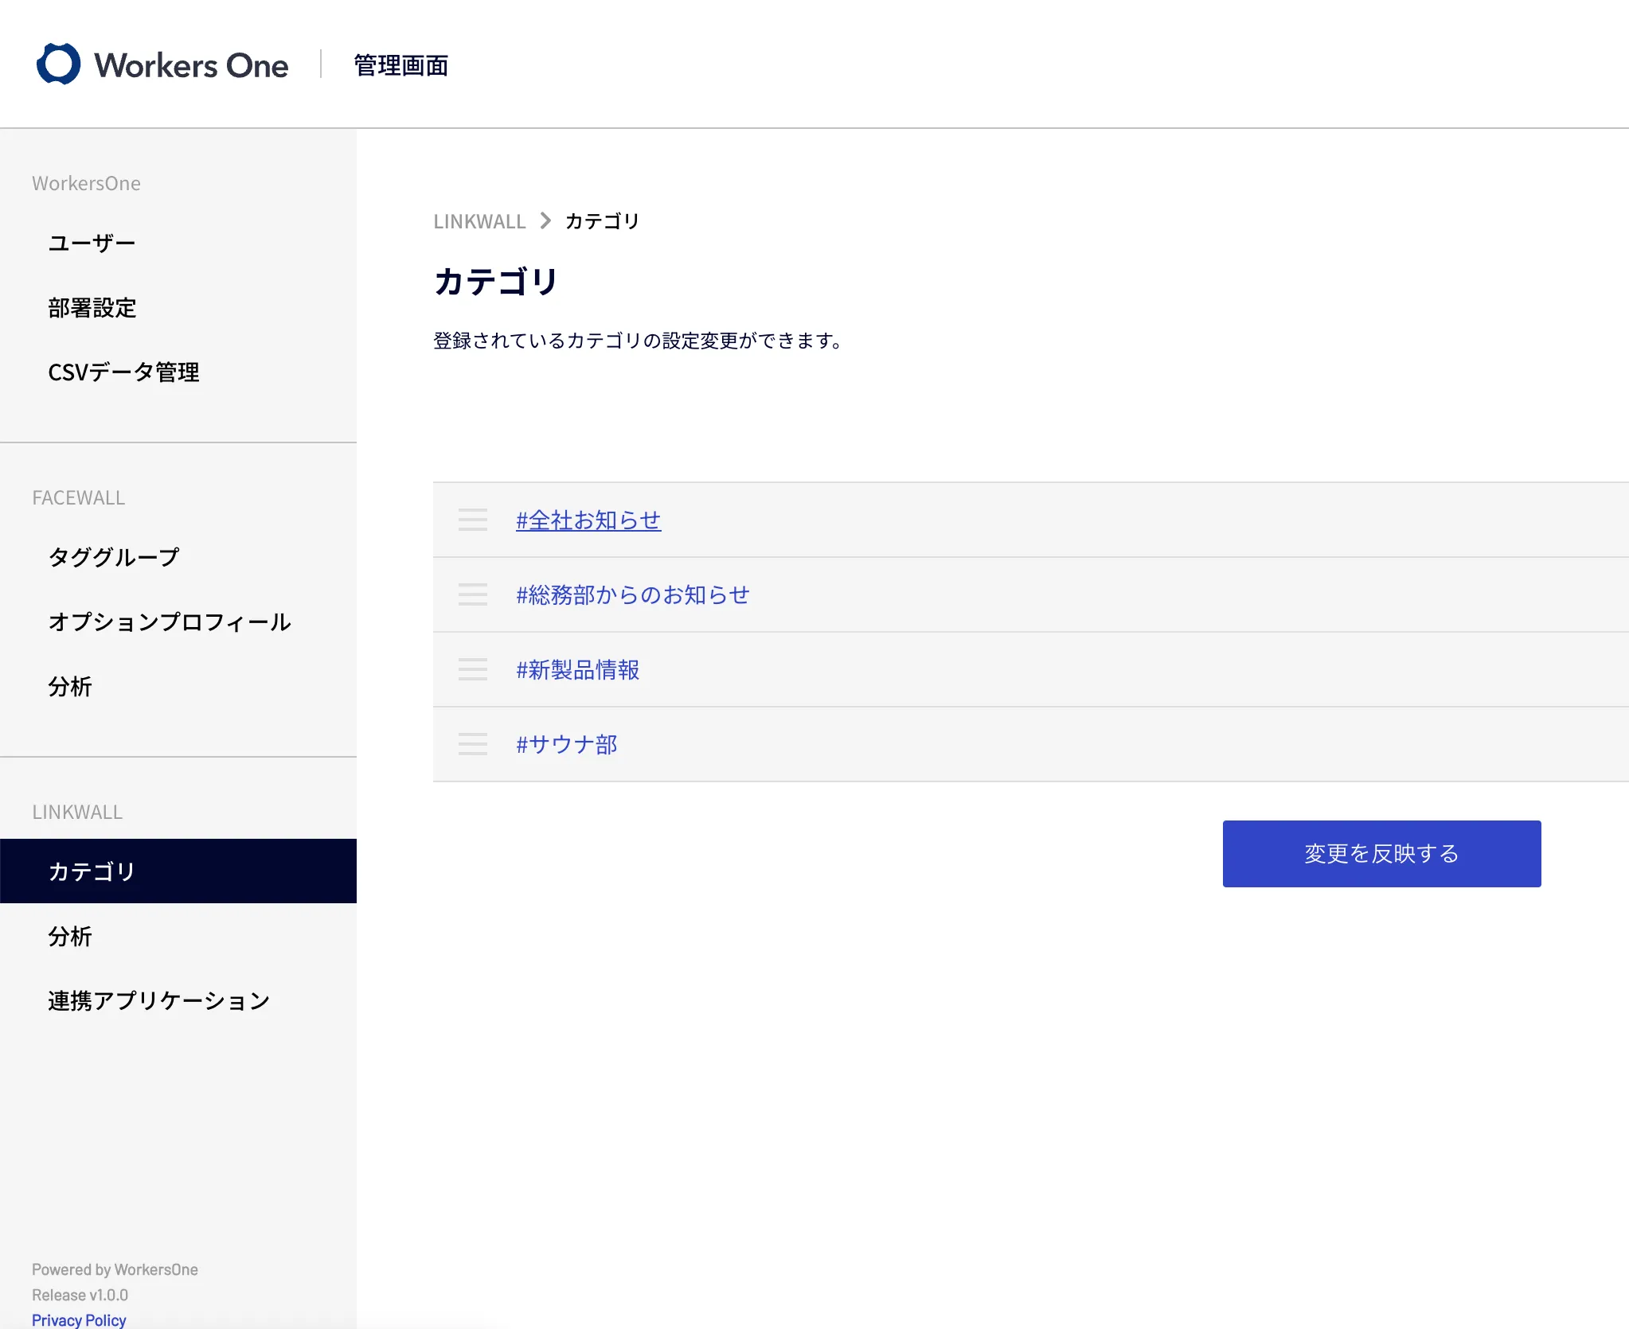
Task: Click the 変更を反映する button
Action: pyautogui.click(x=1382, y=854)
